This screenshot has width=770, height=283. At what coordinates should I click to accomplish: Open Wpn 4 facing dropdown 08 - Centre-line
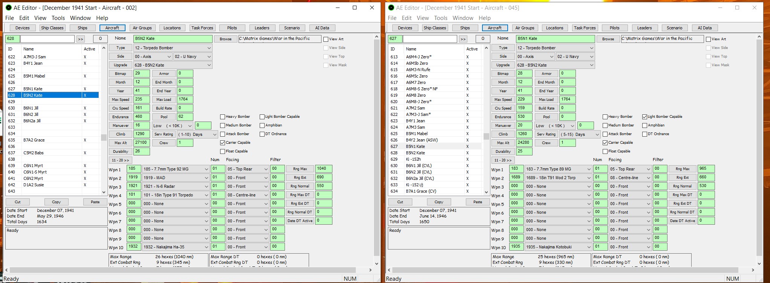coord(247,195)
